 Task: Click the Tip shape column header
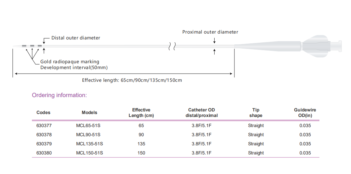pyautogui.click(x=256, y=113)
